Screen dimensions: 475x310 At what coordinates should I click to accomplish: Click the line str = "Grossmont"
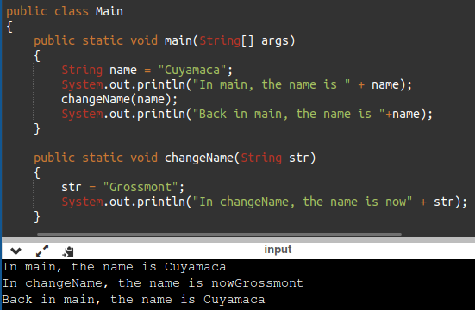122,187
